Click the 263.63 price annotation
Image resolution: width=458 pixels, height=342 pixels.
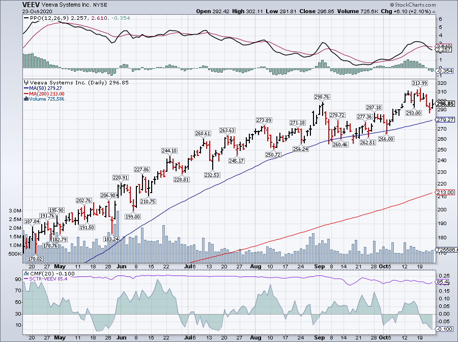tap(227, 130)
